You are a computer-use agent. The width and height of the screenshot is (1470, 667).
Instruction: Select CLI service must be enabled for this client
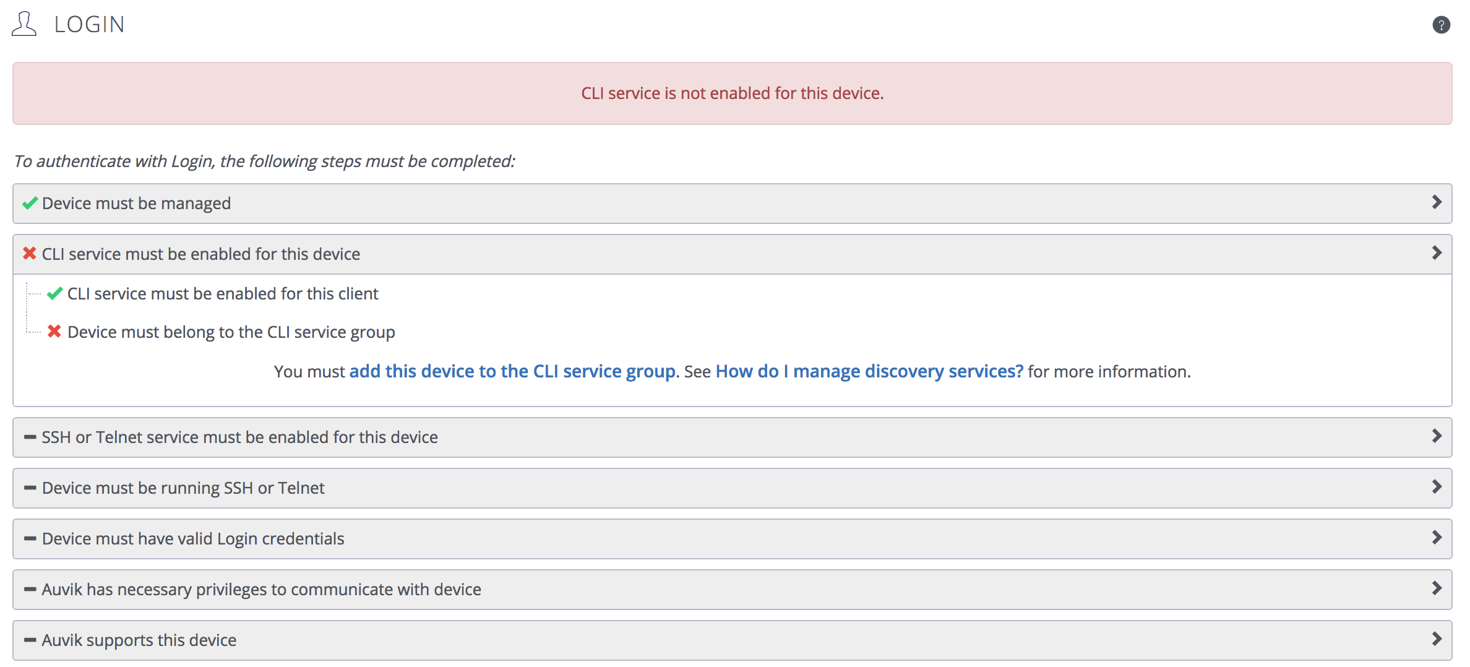pos(223,294)
